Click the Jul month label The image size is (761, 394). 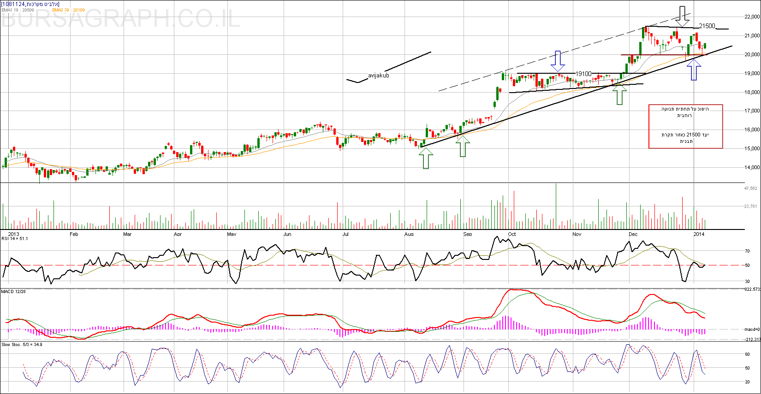tap(345, 234)
